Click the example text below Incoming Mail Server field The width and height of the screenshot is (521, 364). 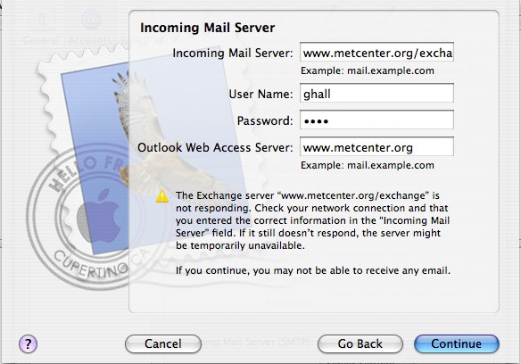pyautogui.click(x=368, y=70)
